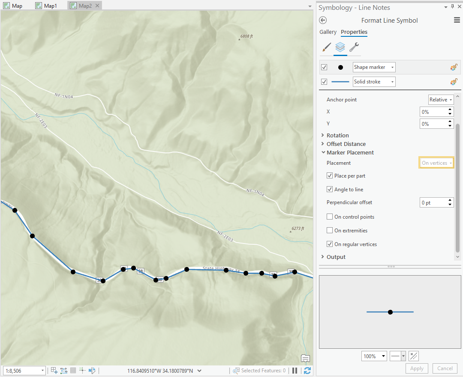The image size is (463, 377).
Task: Open the Shape marker type dropdown
Action: pyautogui.click(x=392, y=67)
